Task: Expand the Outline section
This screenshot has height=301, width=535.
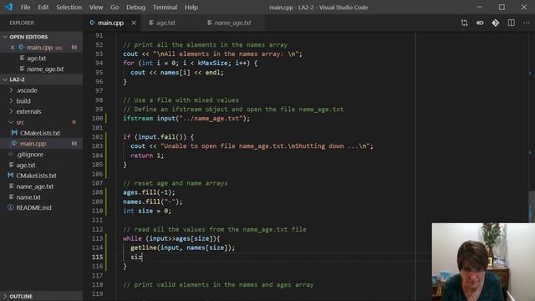Action: (x=41, y=296)
